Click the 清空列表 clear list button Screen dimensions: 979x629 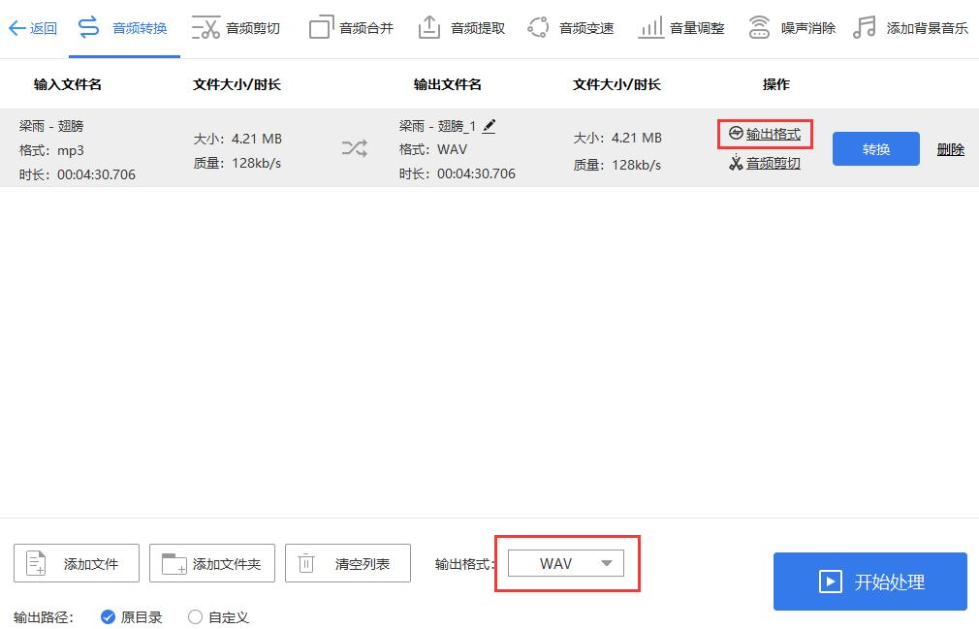pos(347,563)
